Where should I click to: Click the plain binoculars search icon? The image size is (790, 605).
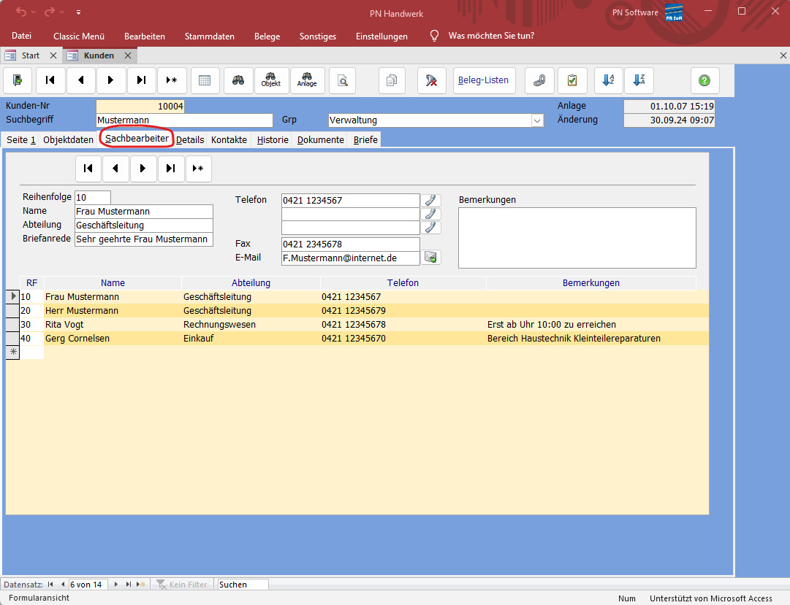238,80
